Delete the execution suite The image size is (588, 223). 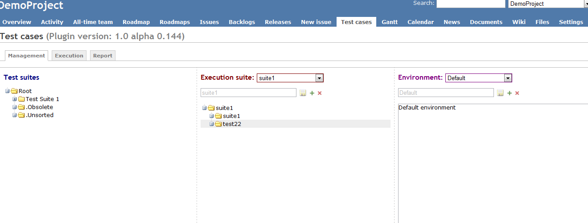pos(320,93)
